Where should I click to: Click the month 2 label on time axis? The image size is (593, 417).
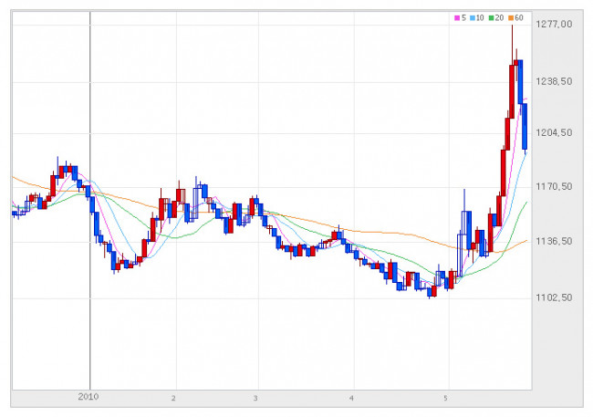pyautogui.click(x=173, y=398)
